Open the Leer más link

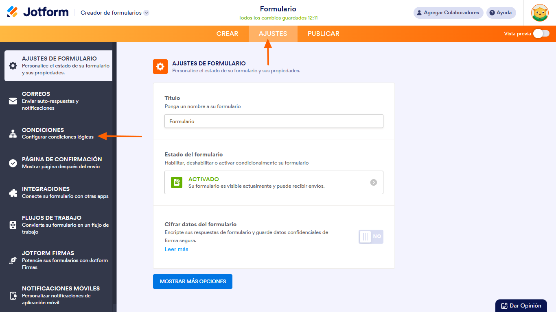[176, 249]
